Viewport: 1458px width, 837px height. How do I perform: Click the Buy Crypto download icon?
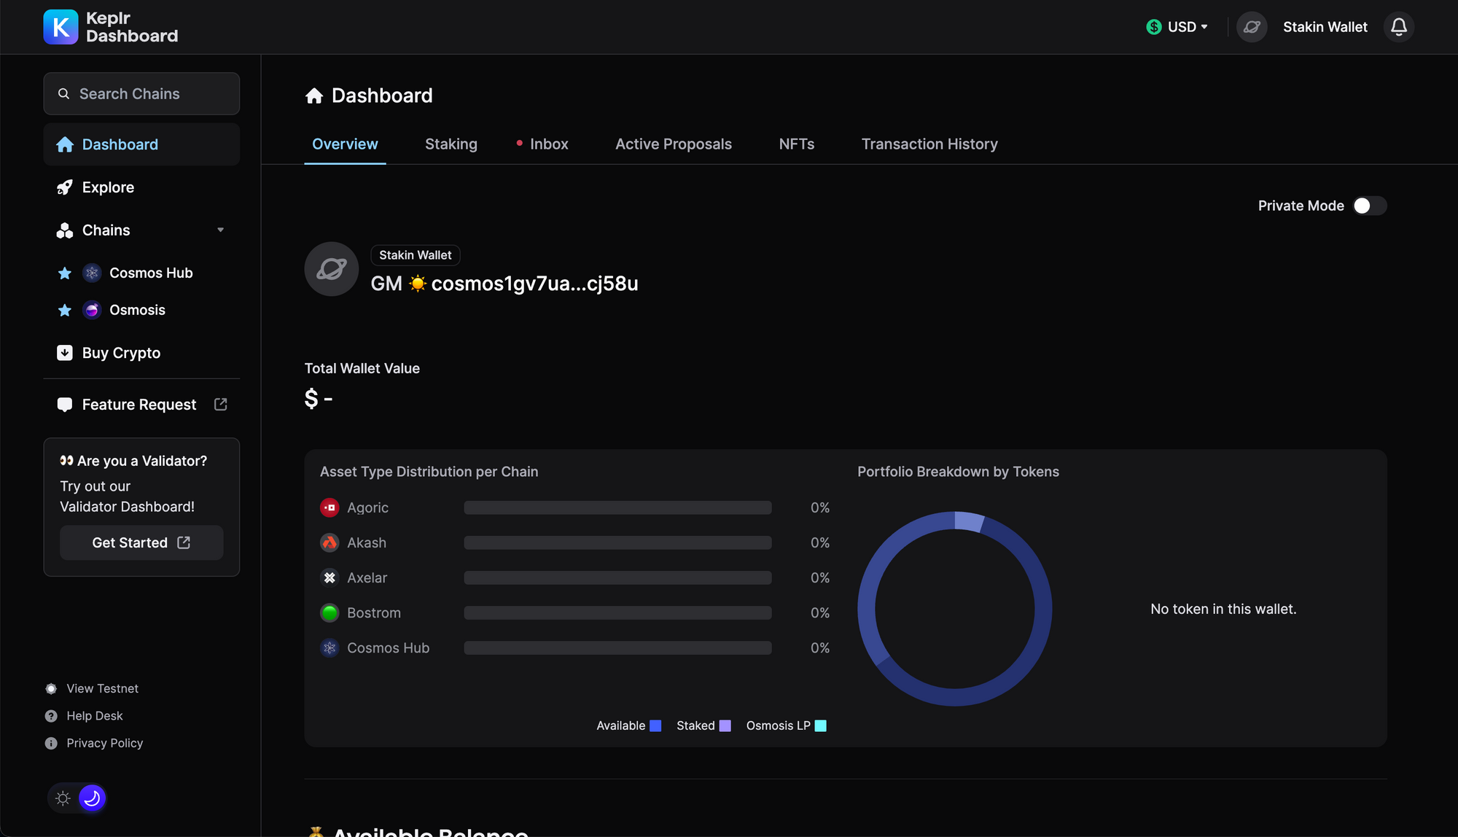tap(65, 353)
